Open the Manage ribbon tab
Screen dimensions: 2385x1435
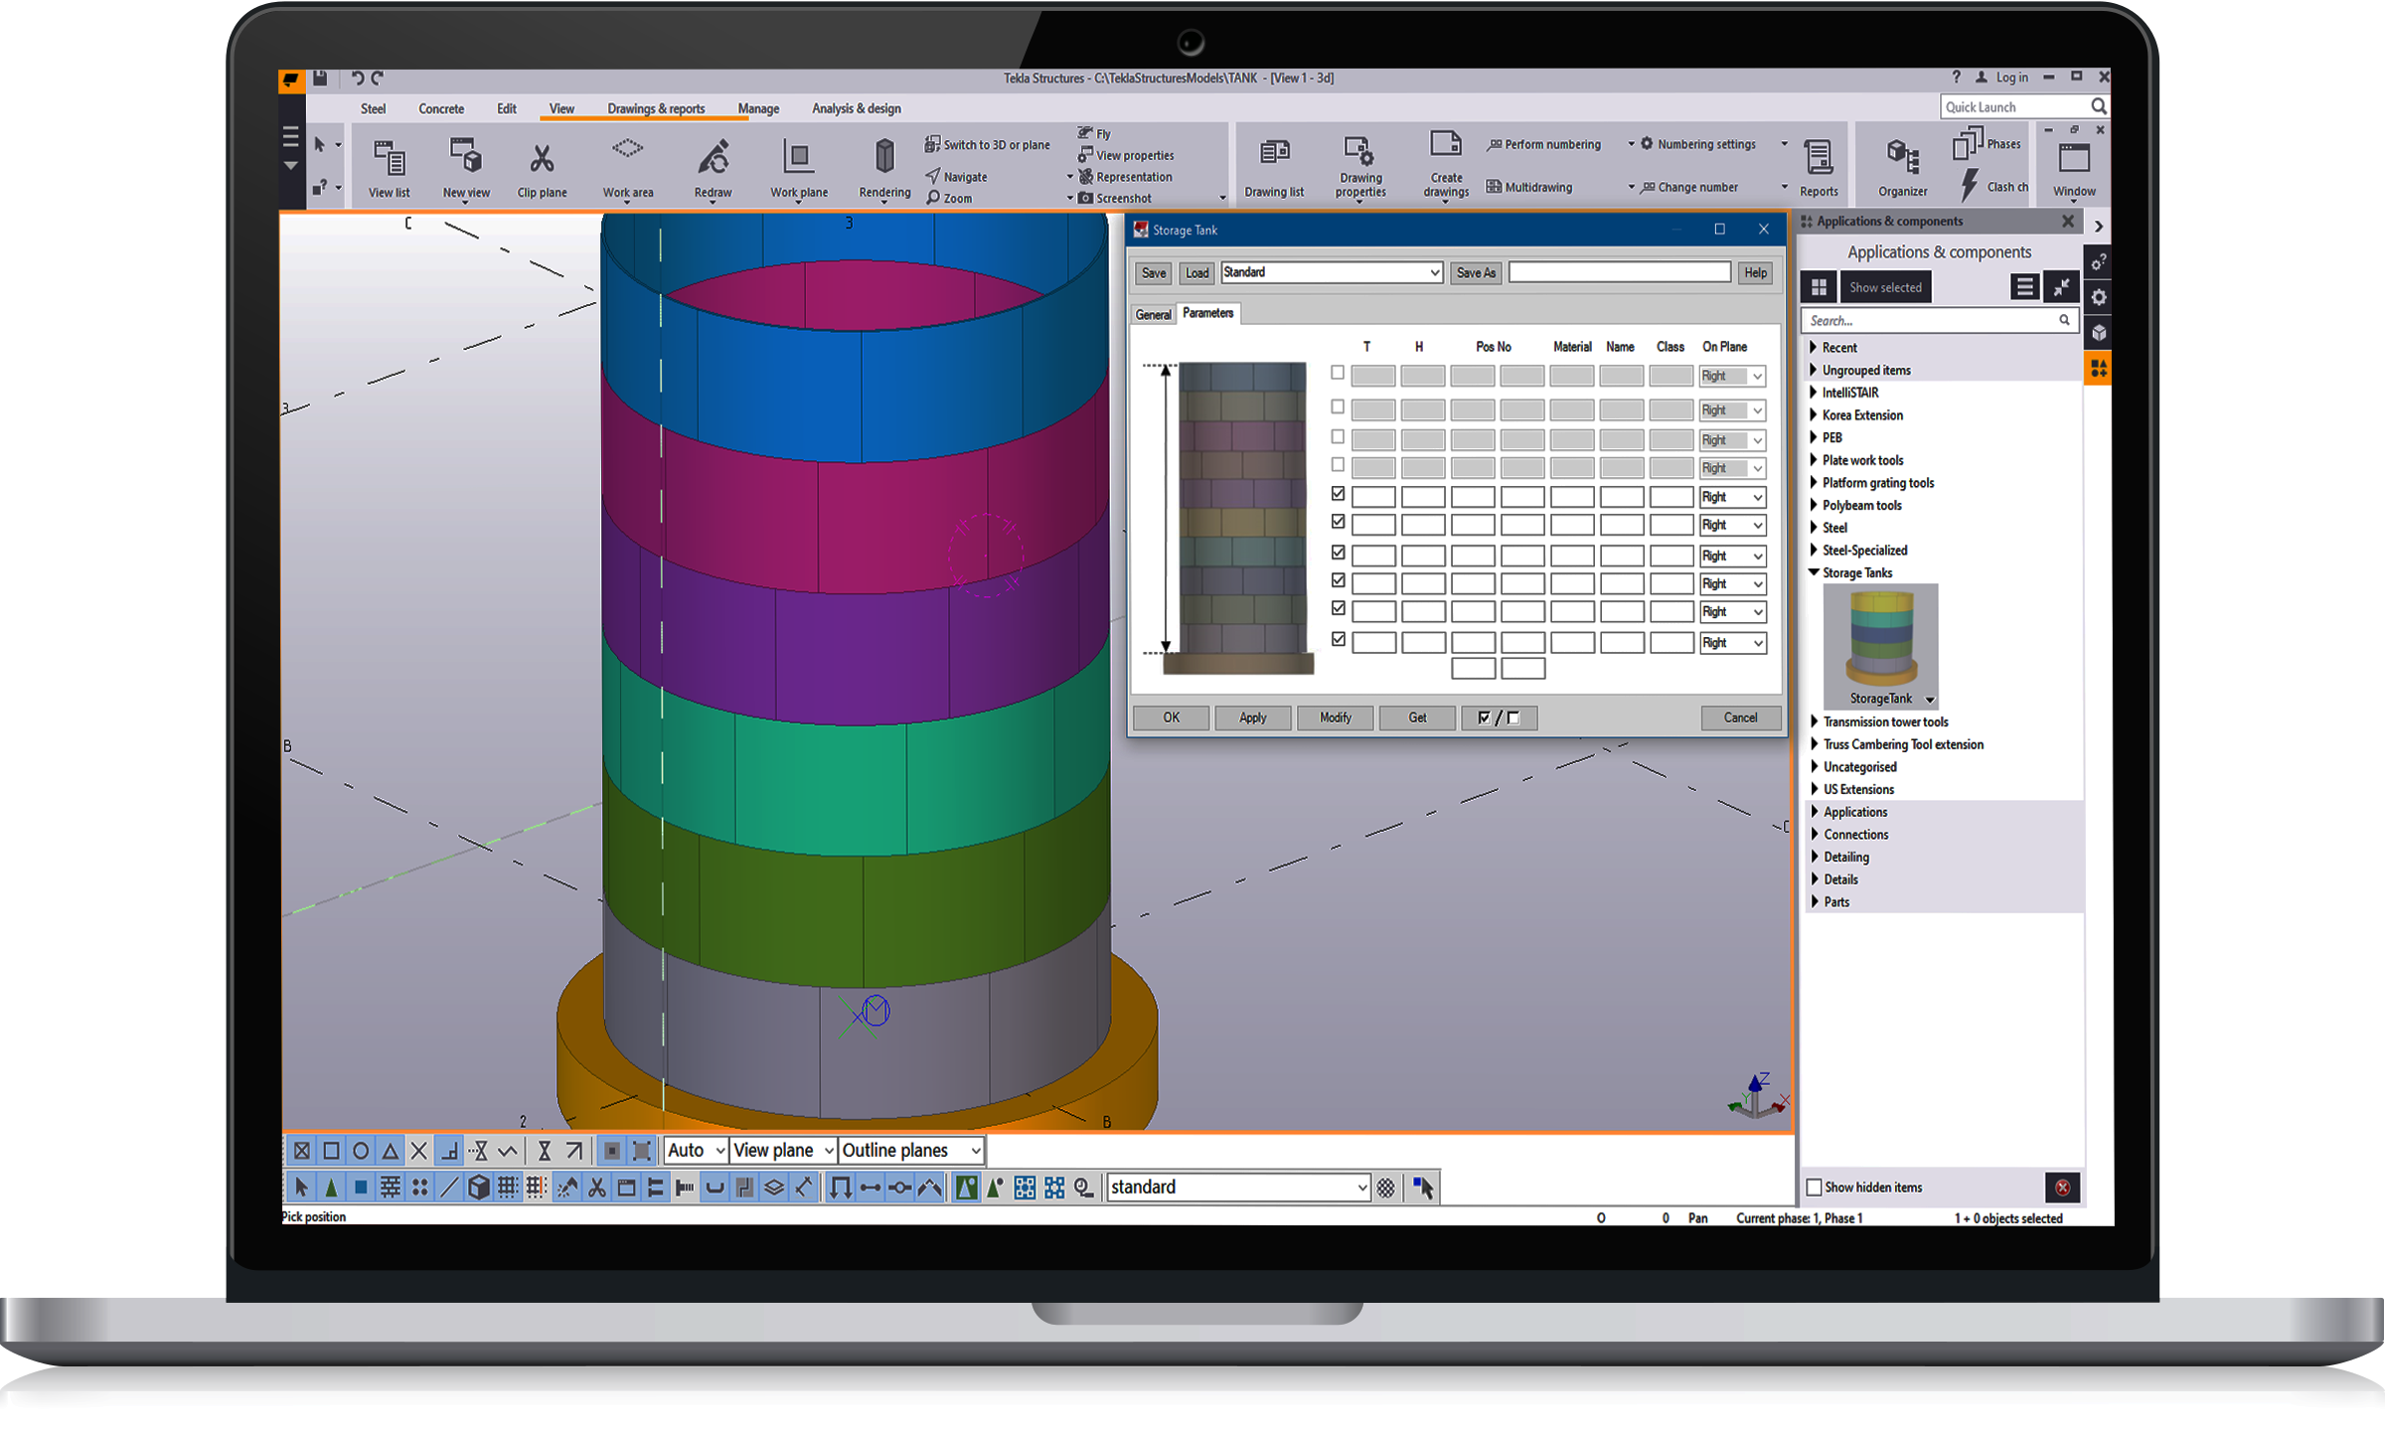[758, 108]
